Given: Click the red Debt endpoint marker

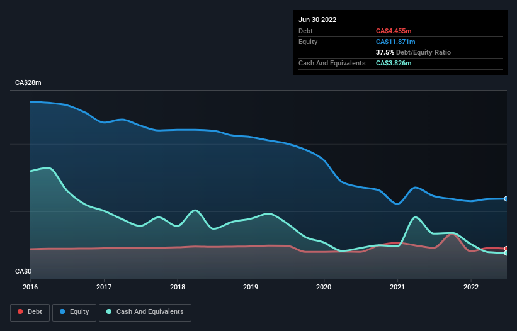Looking at the screenshot, I should pyautogui.click(x=506, y=249).
